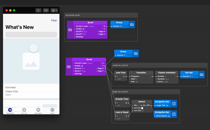This screenshot has width=210, height=130.
Task: Toggle the Turn Off checkbox in Switch
Action: [142, 111]
